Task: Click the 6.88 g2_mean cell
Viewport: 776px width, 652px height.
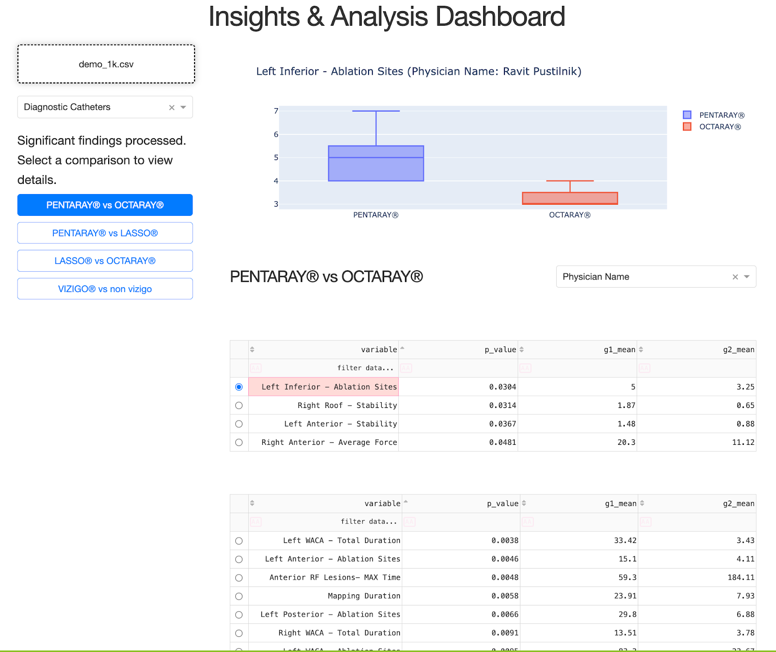Action: [x=697, y=615]
